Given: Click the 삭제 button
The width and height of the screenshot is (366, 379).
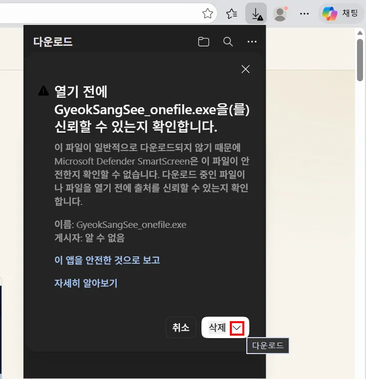Looking at the screenshot, I should 217,328.
